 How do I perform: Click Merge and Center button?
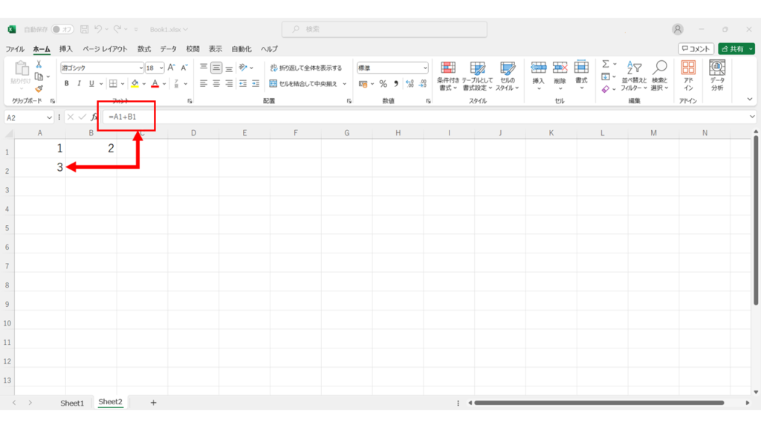click(303, 84)
